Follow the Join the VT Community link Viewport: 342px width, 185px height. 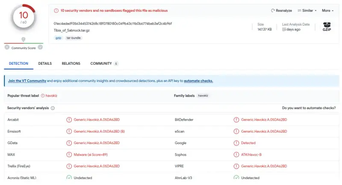click(27, 81)
